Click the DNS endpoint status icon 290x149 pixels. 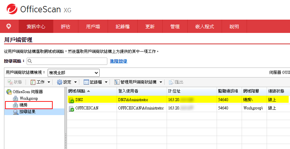(71, 100)
